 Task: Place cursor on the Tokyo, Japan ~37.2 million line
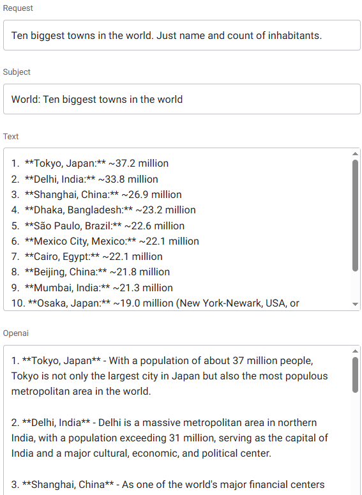point(90,164)
